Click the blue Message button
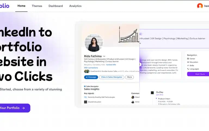 pos(91,77)
